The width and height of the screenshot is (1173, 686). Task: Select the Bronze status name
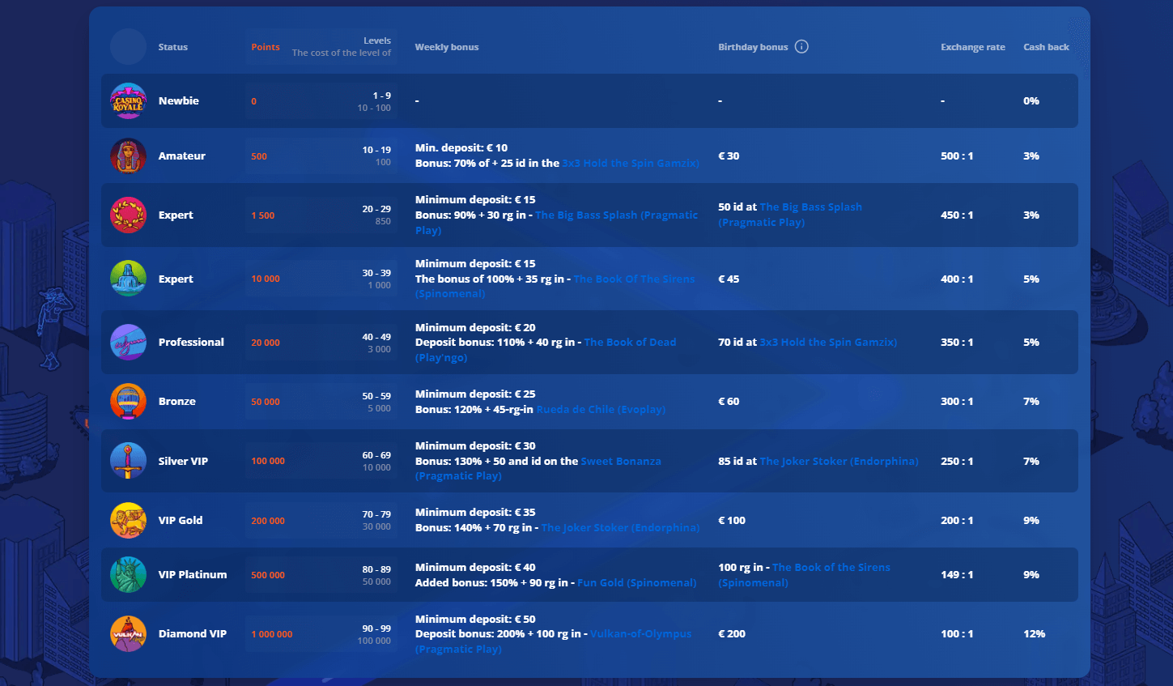[177, 401]
